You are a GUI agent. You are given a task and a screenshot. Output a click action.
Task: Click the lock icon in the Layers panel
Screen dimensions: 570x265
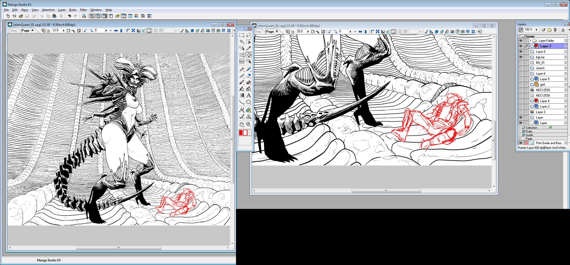coord(563,30)
